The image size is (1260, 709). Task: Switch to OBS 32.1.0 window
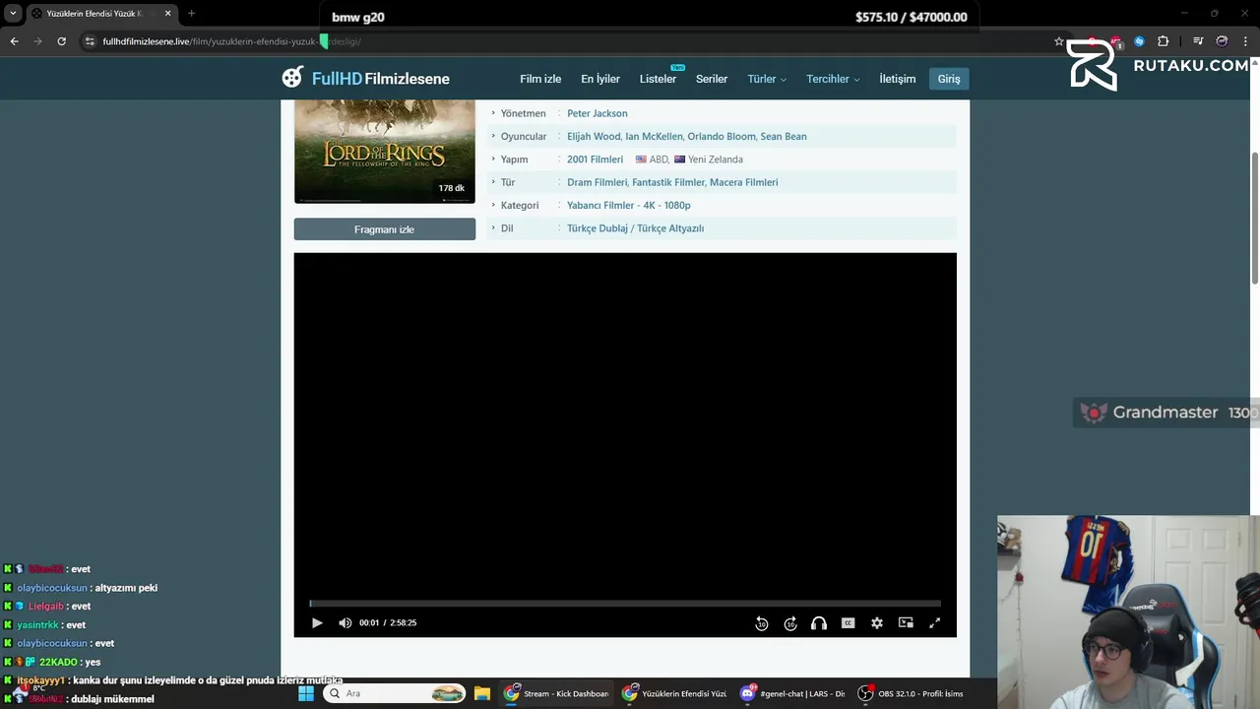click(912, 693)
